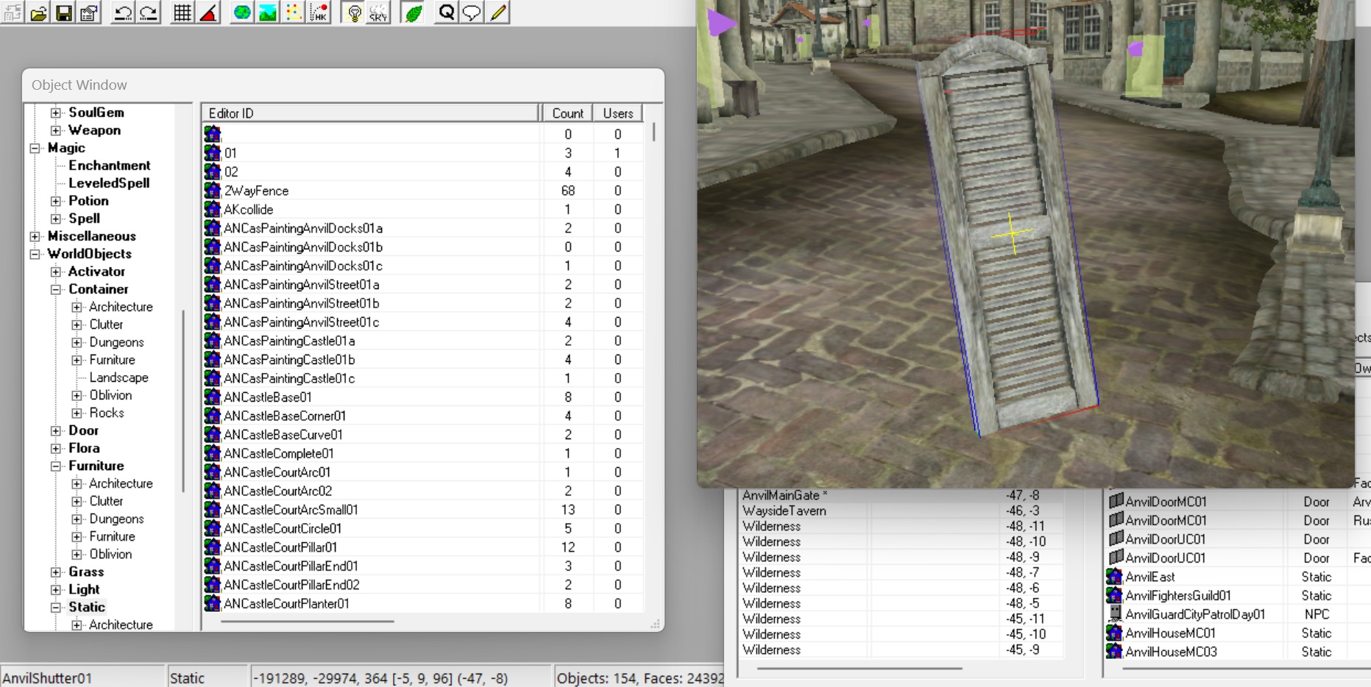The image size is (1371, 687).
Task: Open the world heightmap globe icon
Action: click(x=241, y=13)
